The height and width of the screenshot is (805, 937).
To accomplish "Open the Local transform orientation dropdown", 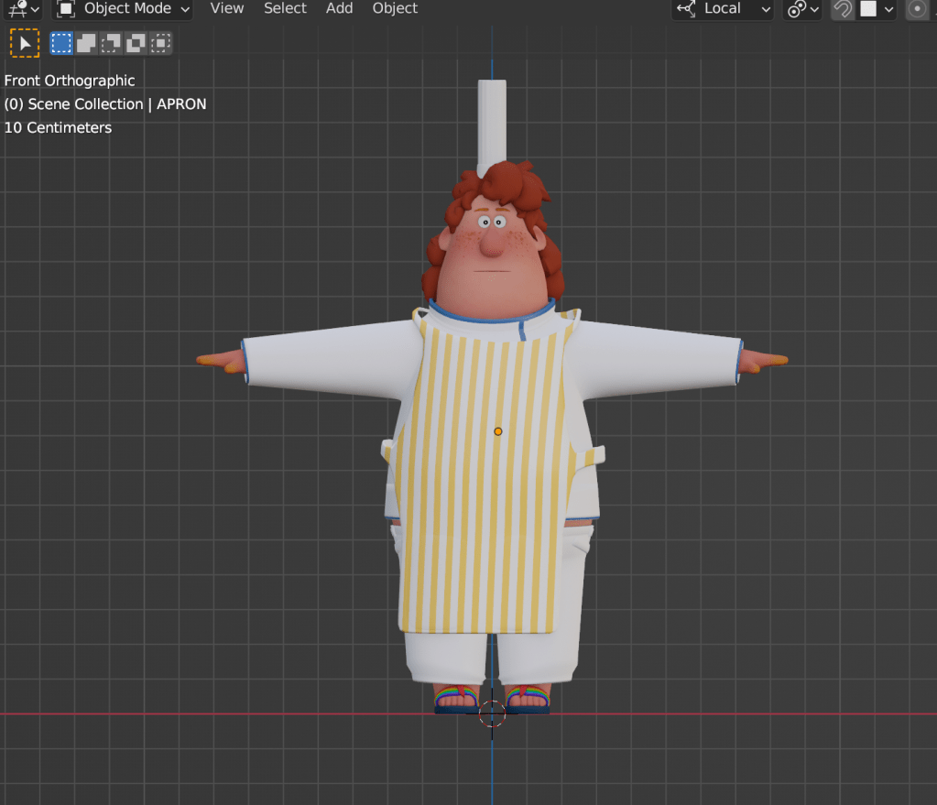I will 724,9.
